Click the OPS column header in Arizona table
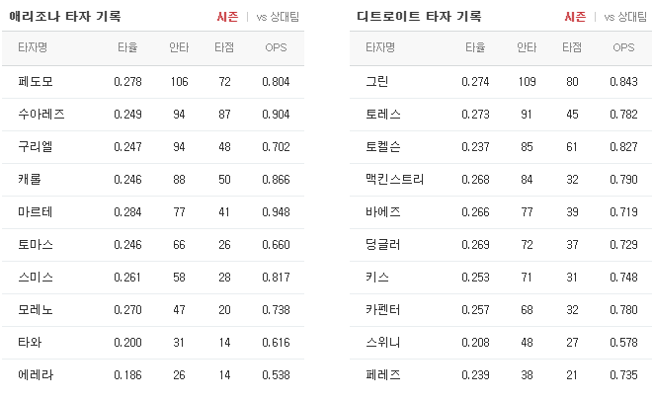 coord(276,47)
